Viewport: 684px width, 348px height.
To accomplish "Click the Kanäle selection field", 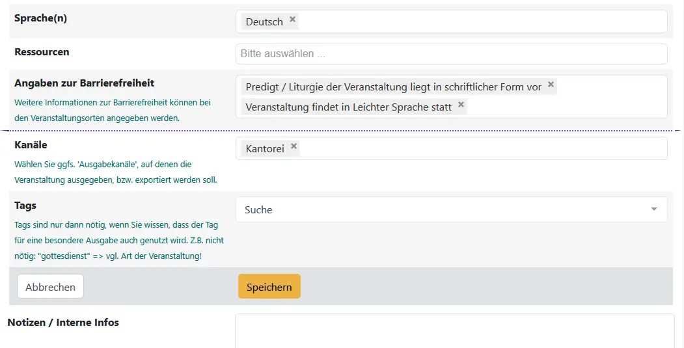I will 452,148.
